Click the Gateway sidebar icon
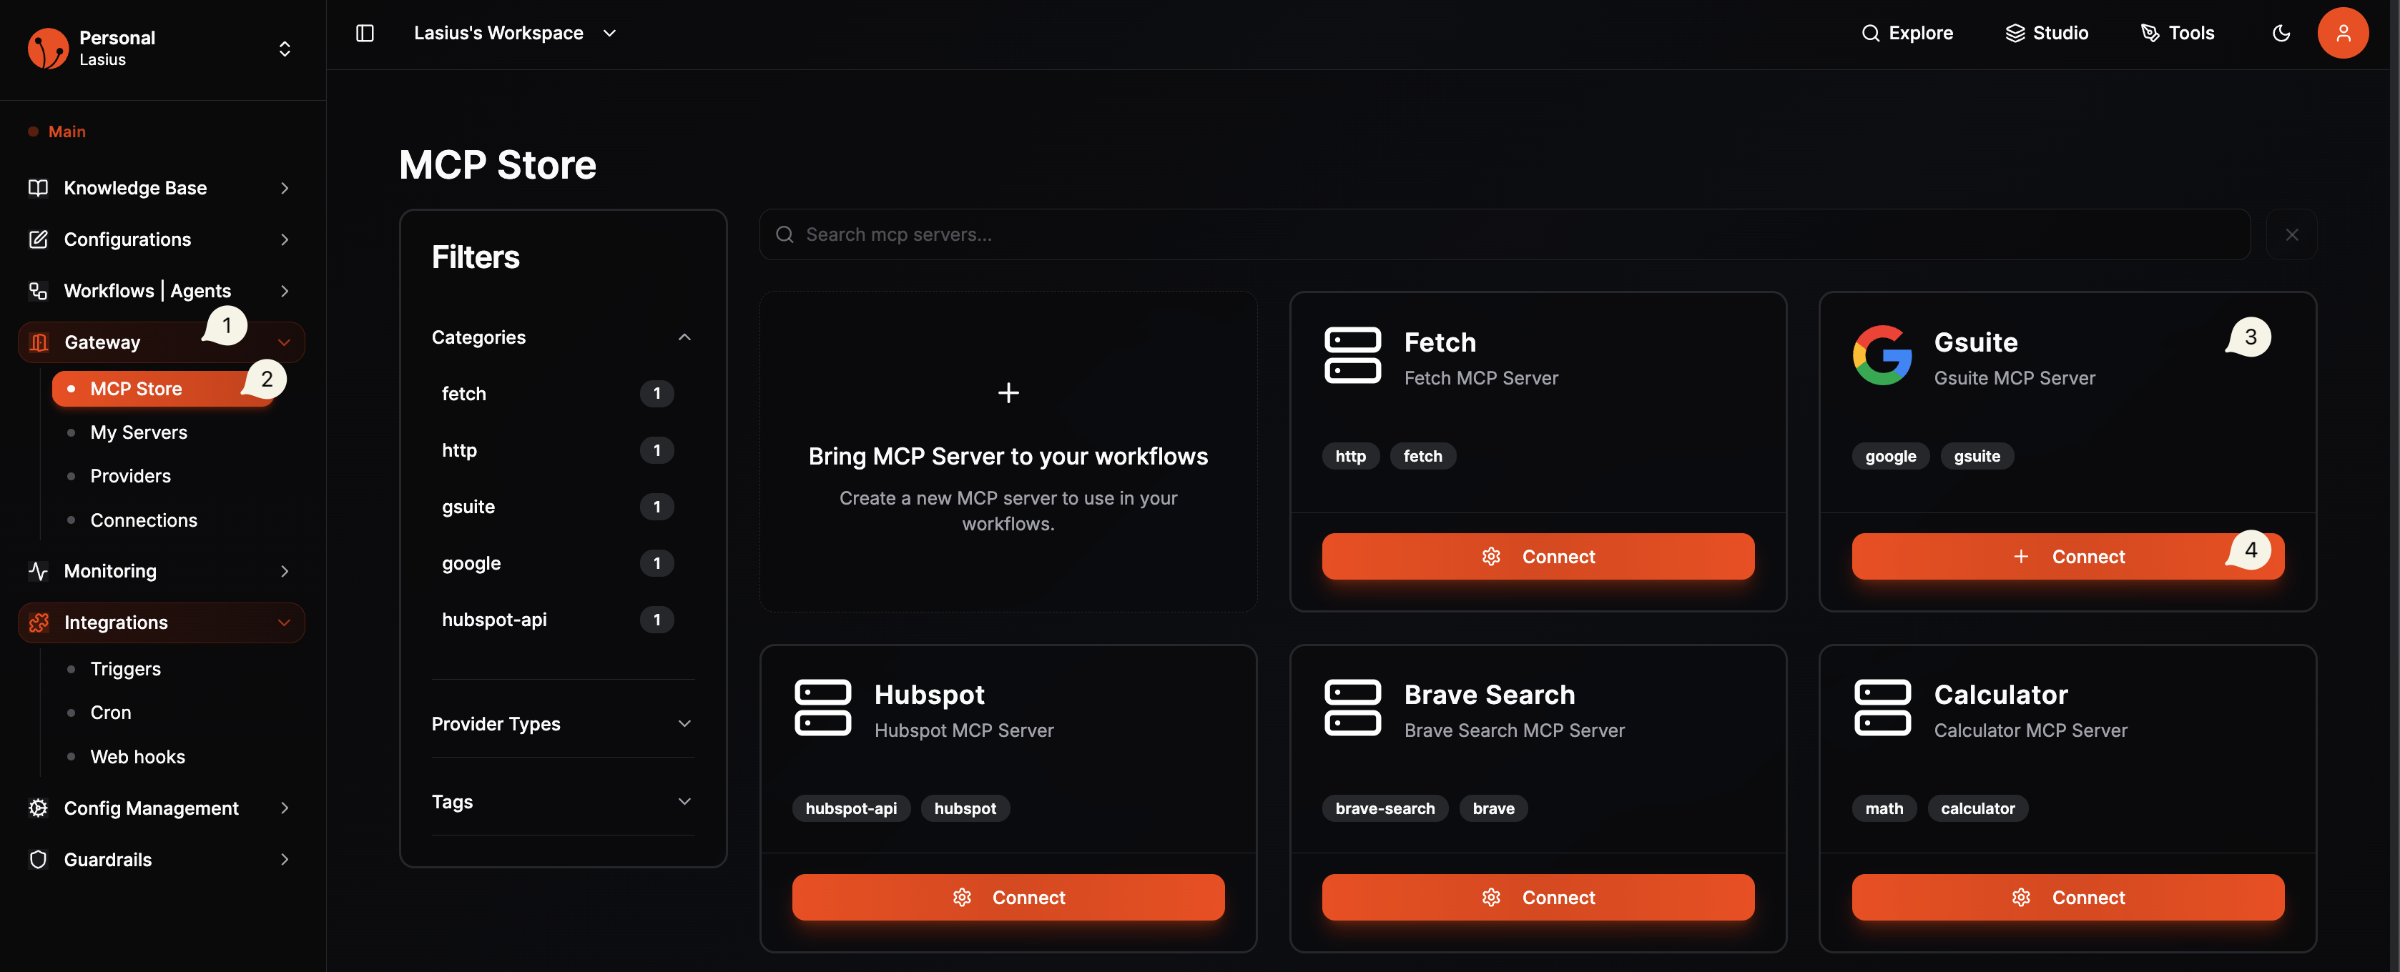The width and height of the screenshot is (2400, 972). click(38, 342)
